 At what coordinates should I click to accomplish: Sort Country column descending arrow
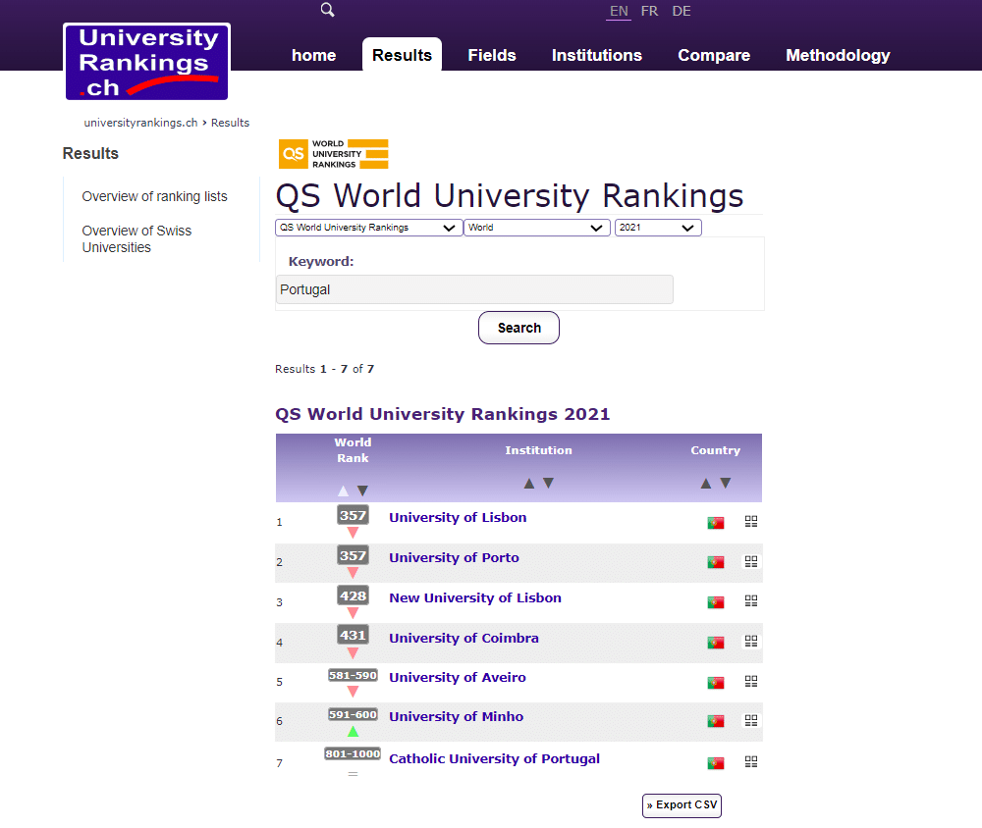tap(726, 483)
